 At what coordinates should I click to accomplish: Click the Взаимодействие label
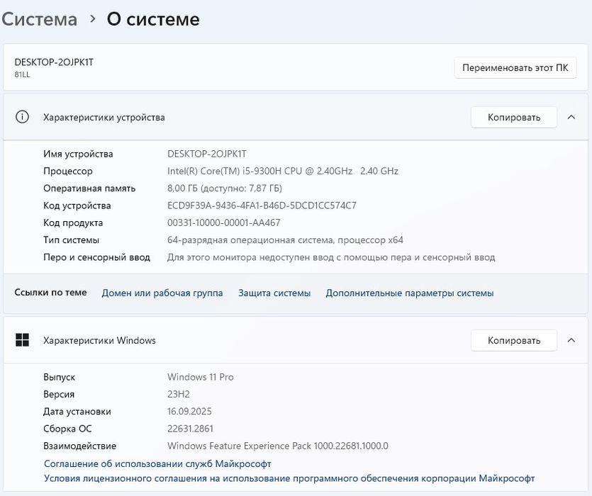(x=79, y=446)
